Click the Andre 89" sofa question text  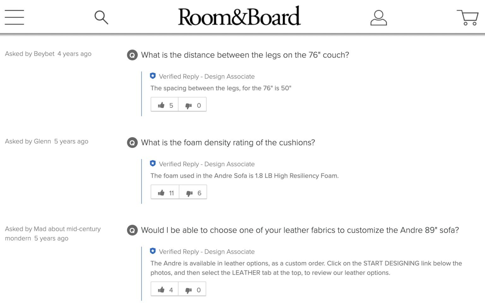tap(300, 230)
